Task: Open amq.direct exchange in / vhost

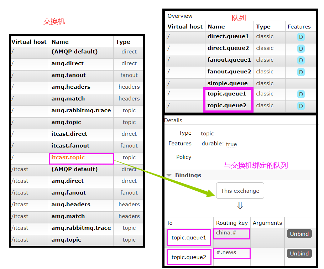Action: (68, 63)
